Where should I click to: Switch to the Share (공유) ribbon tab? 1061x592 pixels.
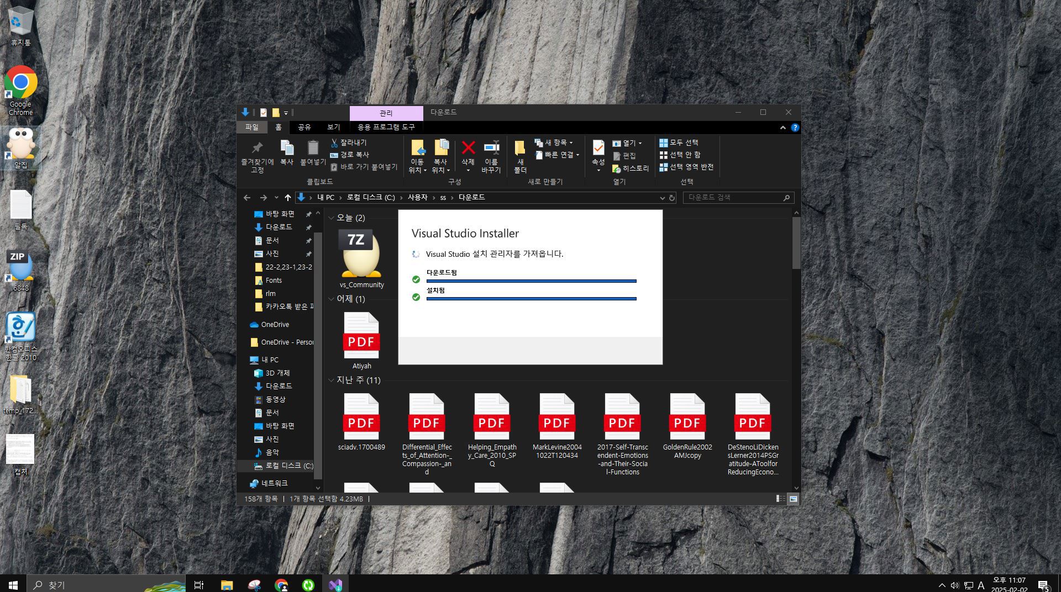tap(304, 127)
